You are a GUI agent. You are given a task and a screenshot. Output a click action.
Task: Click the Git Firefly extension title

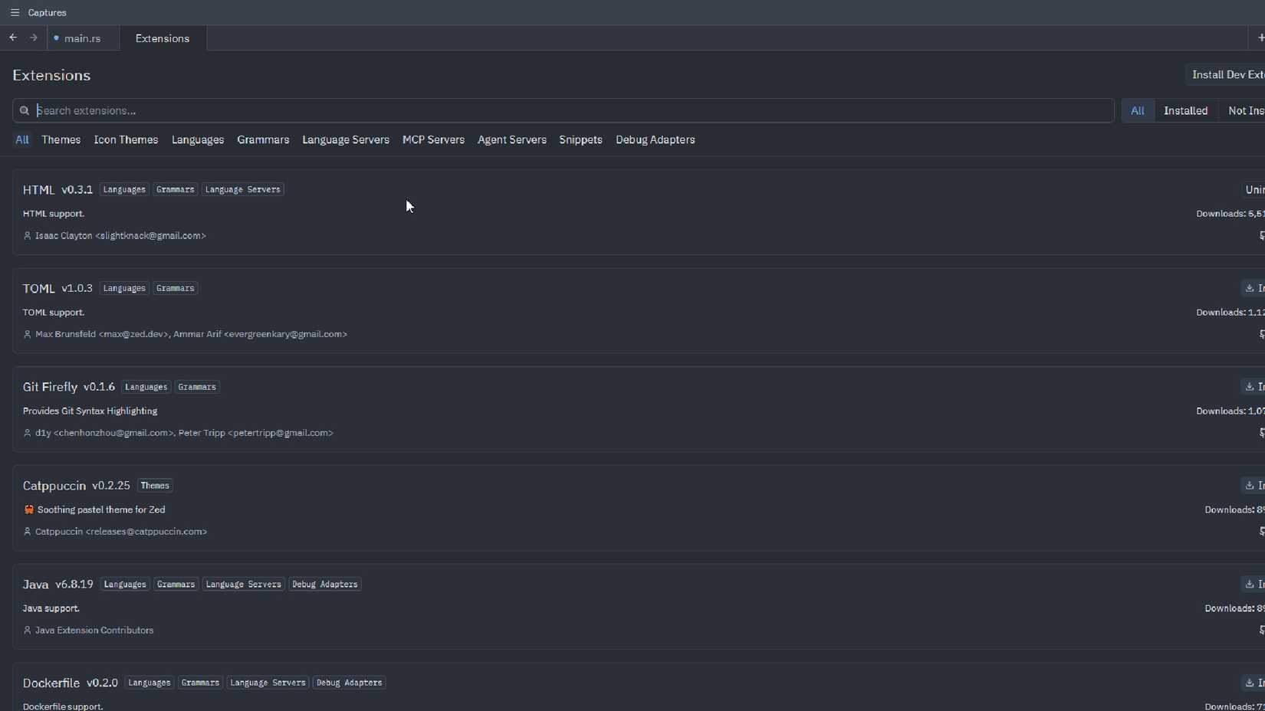[50, 387]
